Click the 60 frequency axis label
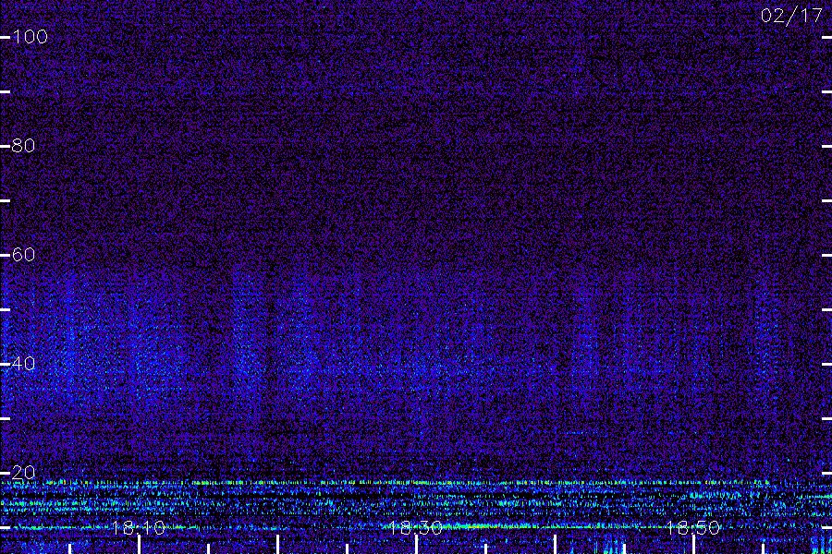Viewport: 832px width, 554px height. (x=23, y=255)
